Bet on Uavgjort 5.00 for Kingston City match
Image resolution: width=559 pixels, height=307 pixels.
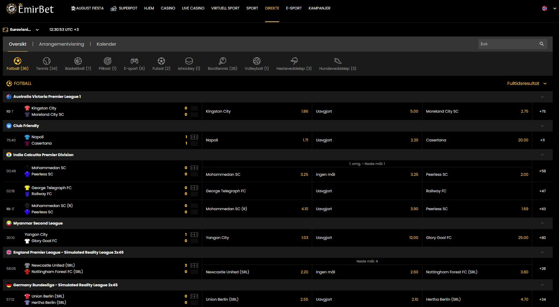point(367,112)
